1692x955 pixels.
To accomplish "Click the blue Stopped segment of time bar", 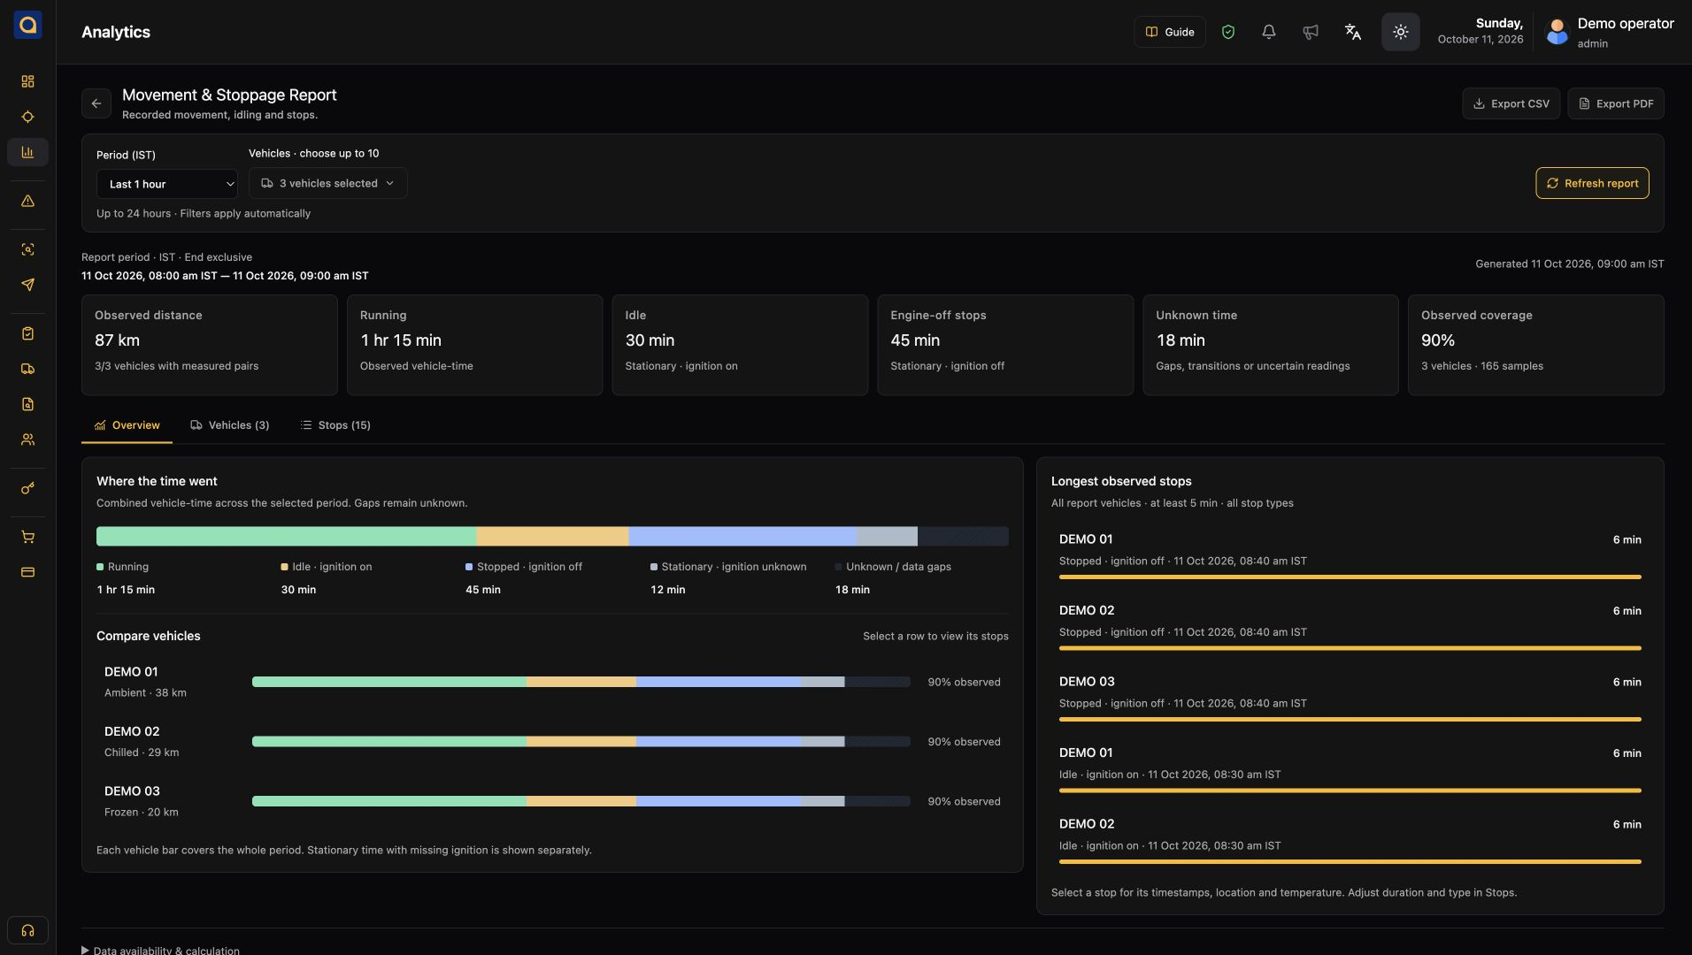I will [x=742, y=536].
